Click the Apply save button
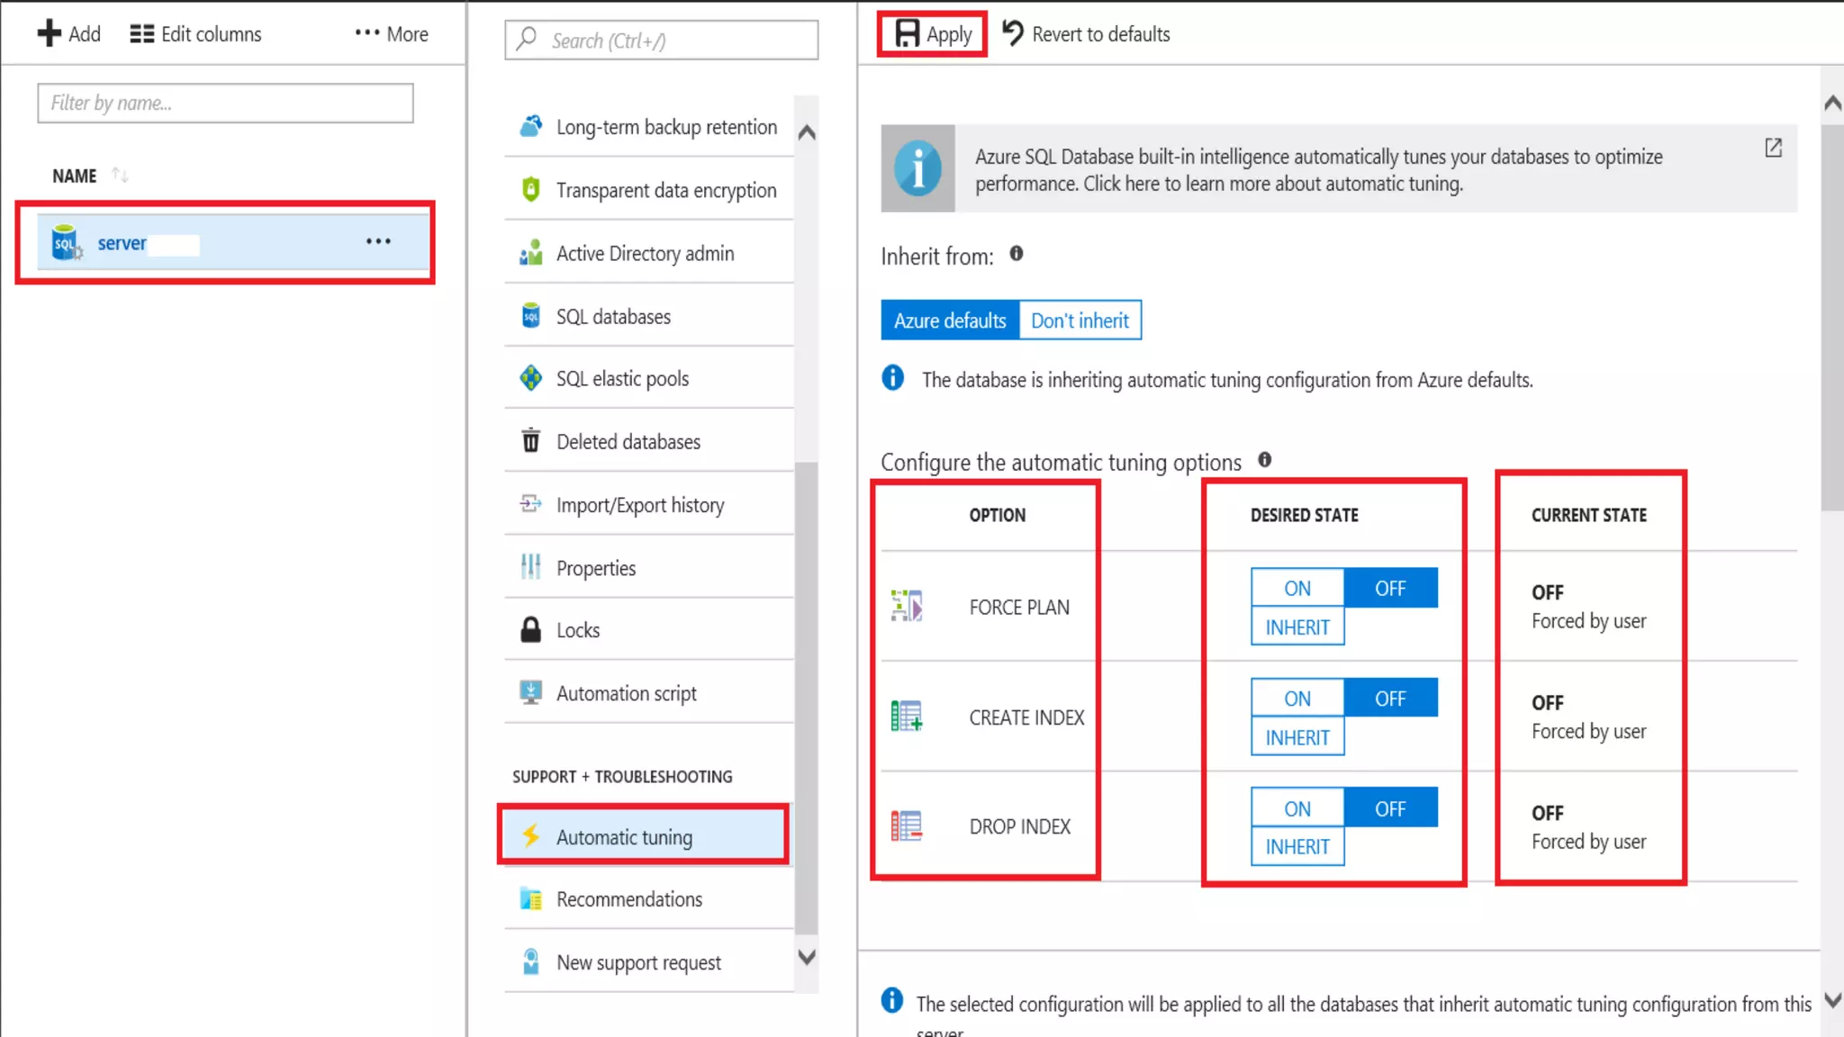Screen dimensions: 1844x1037 coord(933,34)
